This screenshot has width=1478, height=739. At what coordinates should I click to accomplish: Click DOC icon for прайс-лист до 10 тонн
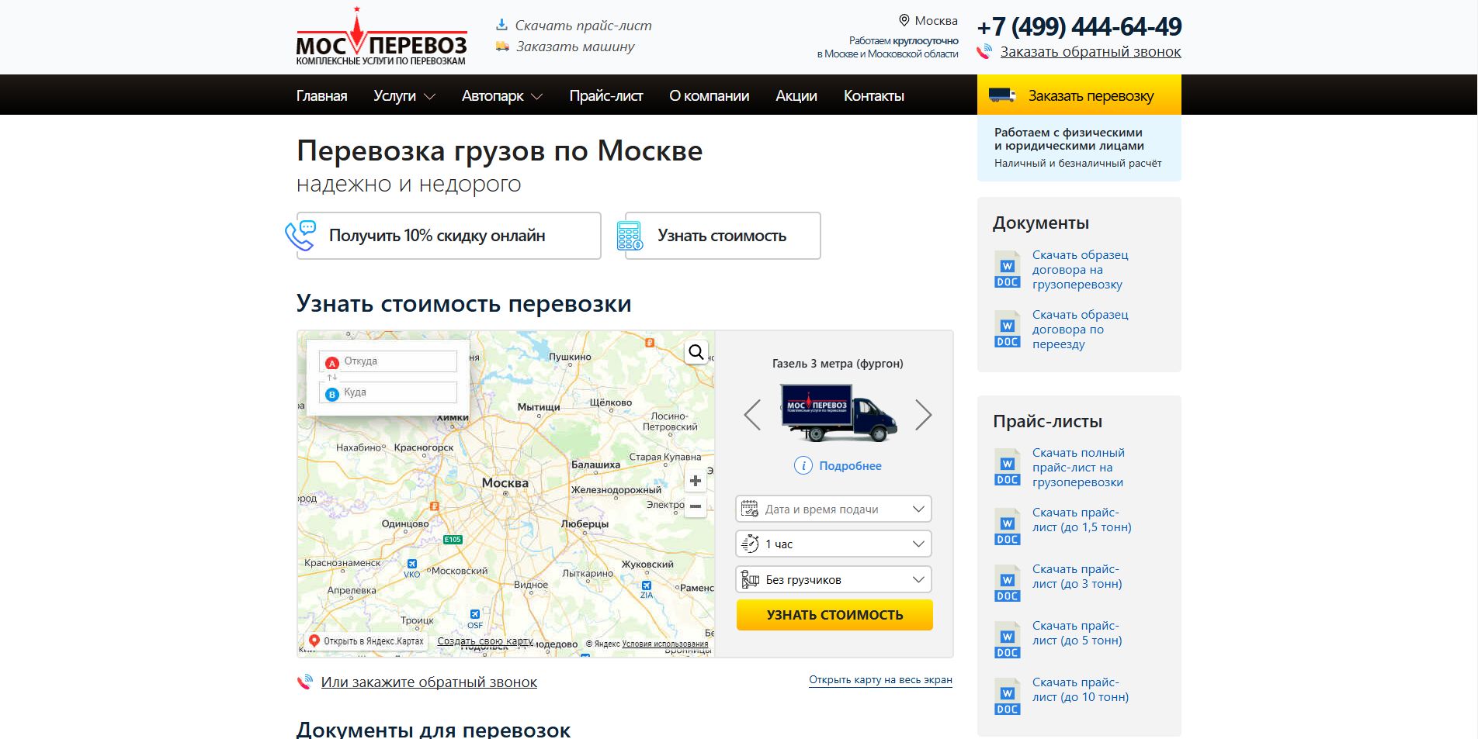coord(1008,696)
